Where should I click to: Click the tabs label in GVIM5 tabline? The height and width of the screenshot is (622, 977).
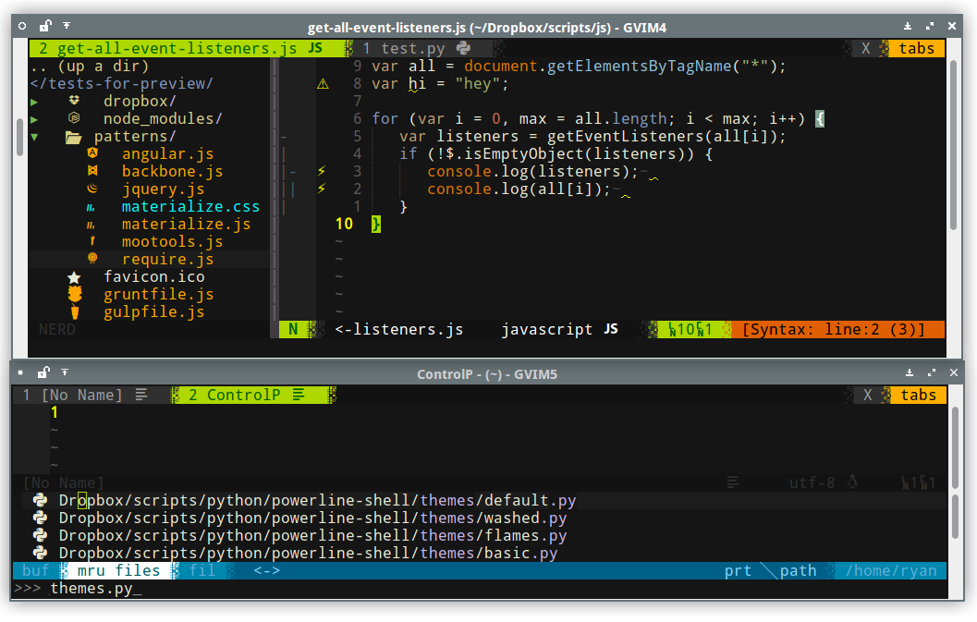918,395
